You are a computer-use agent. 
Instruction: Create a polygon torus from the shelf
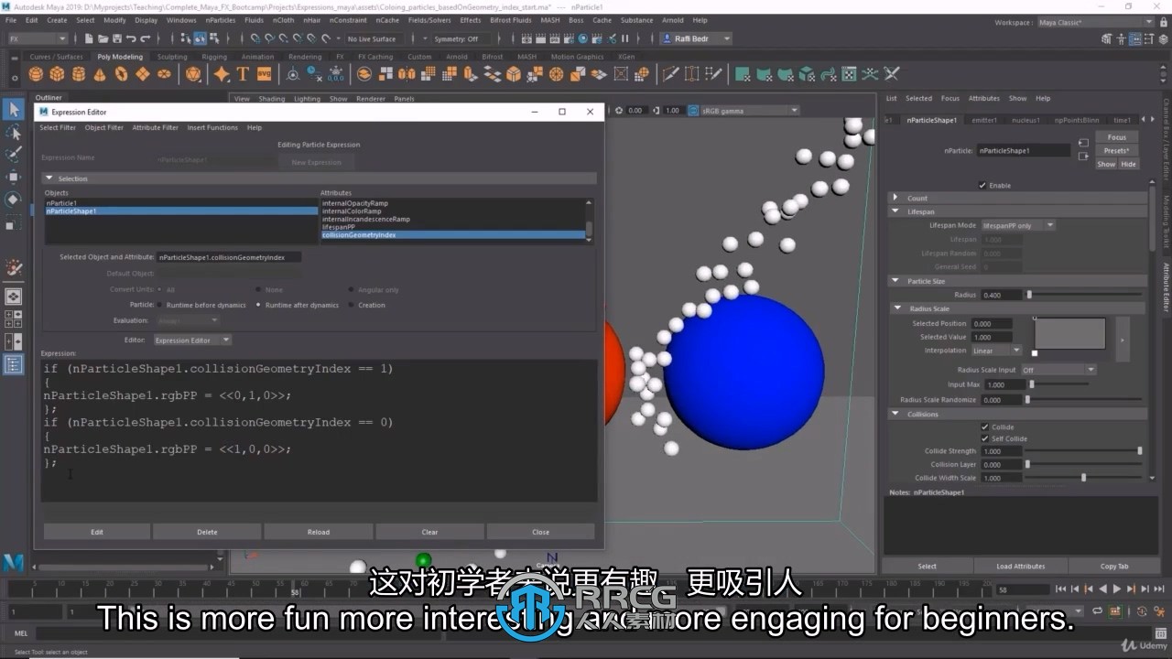tap(121, 74)
